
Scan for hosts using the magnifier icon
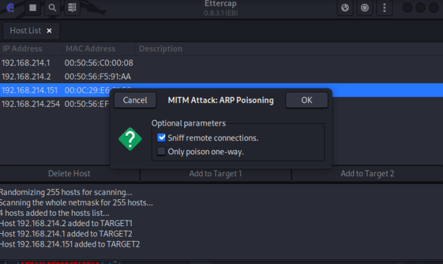tap(52, 8)
